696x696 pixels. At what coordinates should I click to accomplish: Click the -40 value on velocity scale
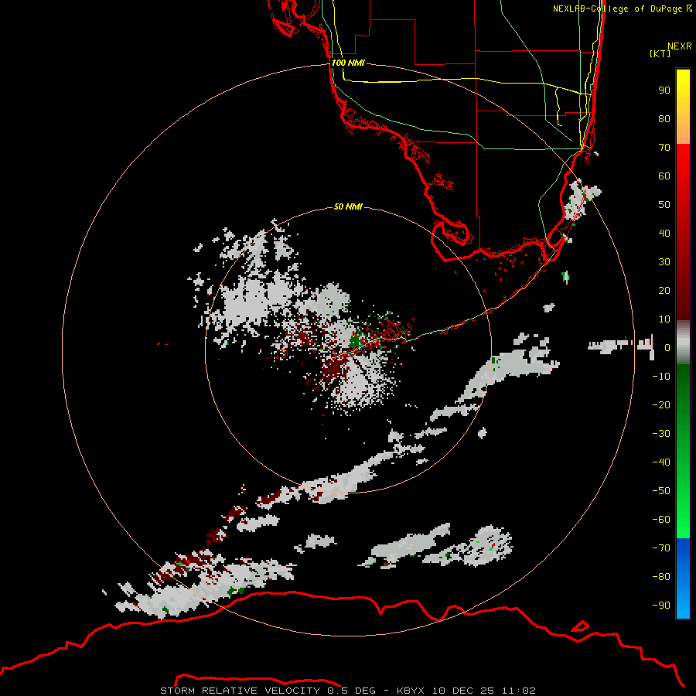661,462
